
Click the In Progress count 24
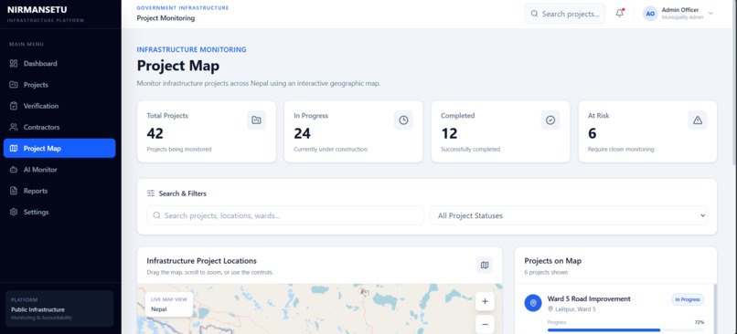(303, 134)
